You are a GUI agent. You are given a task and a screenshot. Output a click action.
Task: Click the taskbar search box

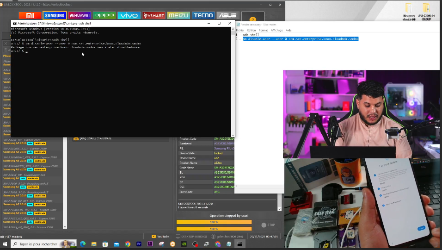tap(44, 244)
